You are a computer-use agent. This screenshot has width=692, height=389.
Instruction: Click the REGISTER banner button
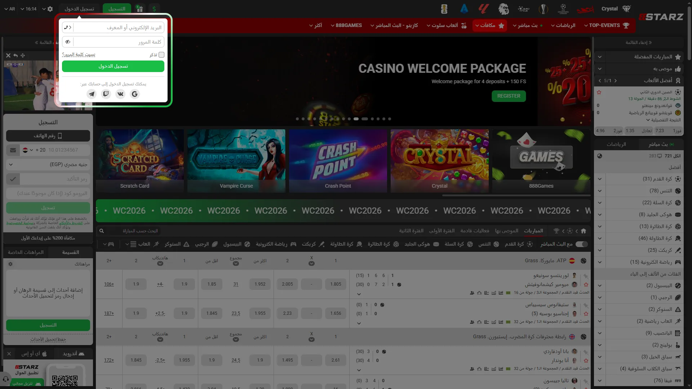509,96
